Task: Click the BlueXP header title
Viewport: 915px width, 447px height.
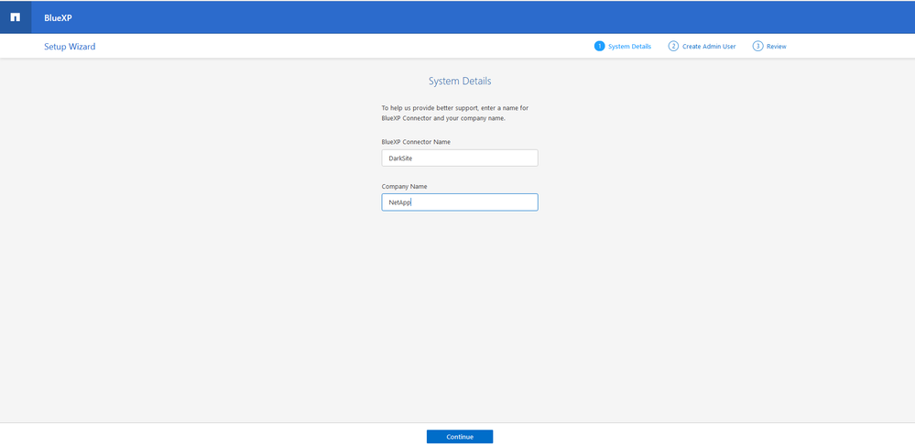Action: (58, 17)
